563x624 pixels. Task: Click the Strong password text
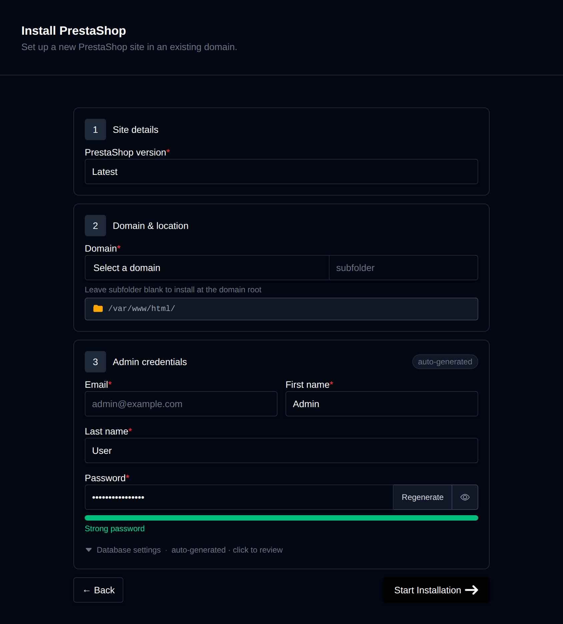[x=115, y=529]
